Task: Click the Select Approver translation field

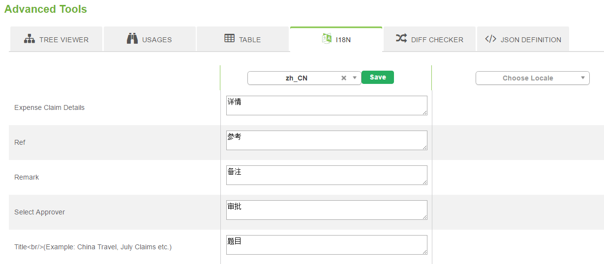Action: [x=326, y=210]
